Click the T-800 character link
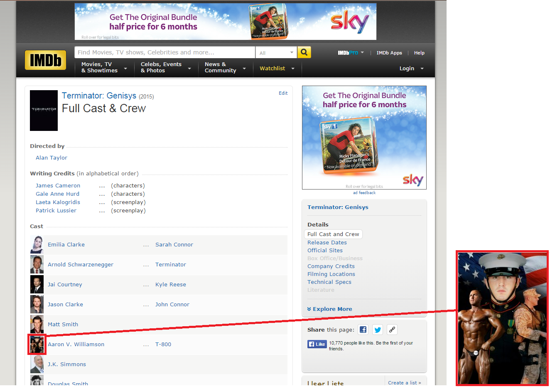550x389 pixels. pos(163,344)
